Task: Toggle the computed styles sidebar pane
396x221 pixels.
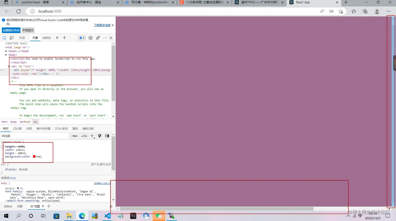Action: [107, 136]
